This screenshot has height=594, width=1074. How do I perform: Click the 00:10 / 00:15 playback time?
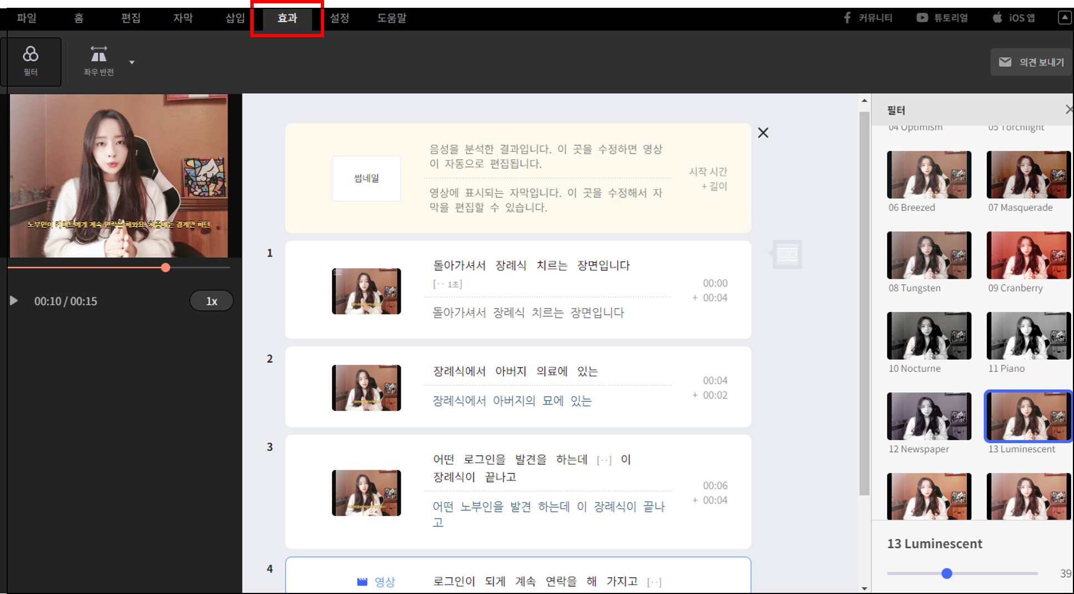click(65, 301)
